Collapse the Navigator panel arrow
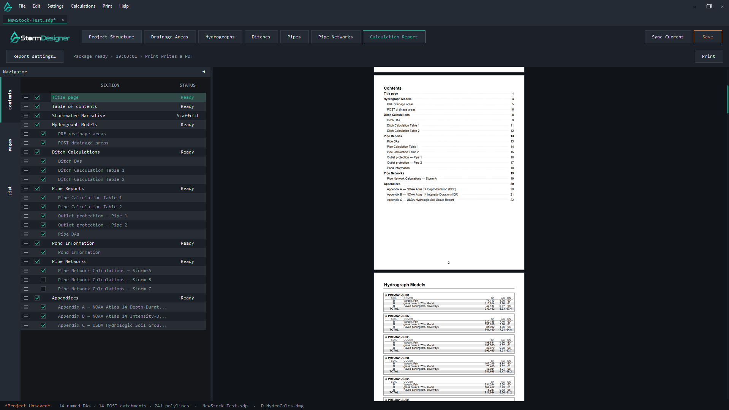 click(204, 71)
